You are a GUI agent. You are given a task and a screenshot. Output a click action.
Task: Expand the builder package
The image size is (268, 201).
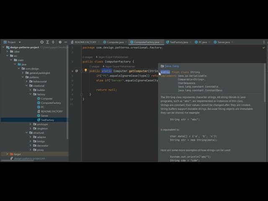(31, 90)
